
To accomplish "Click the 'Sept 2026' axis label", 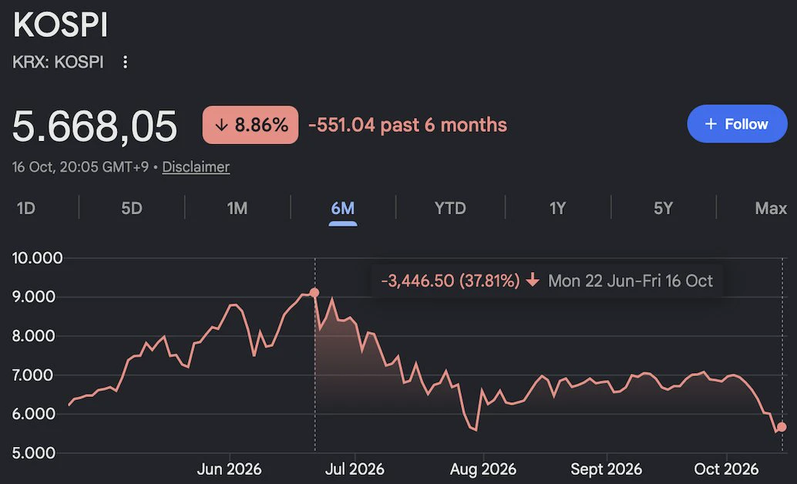I will tap(607, 469).
